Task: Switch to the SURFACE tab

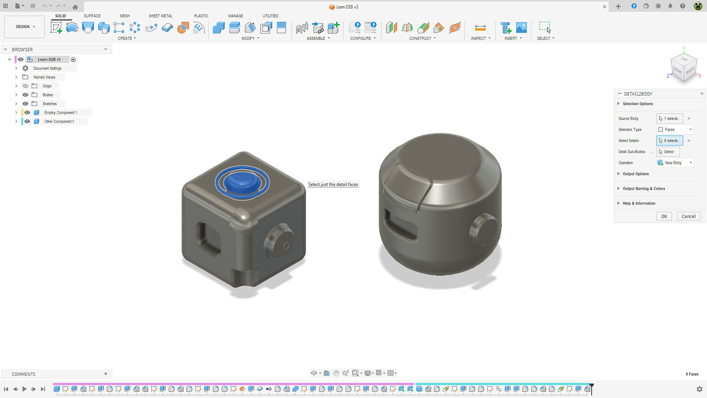Action: point(92,16)
